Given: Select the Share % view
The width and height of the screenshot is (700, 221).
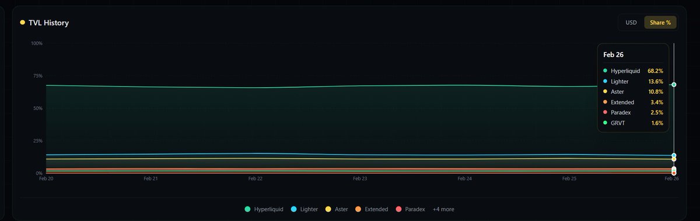Looking at the screenshot, I should coord(660,23).
